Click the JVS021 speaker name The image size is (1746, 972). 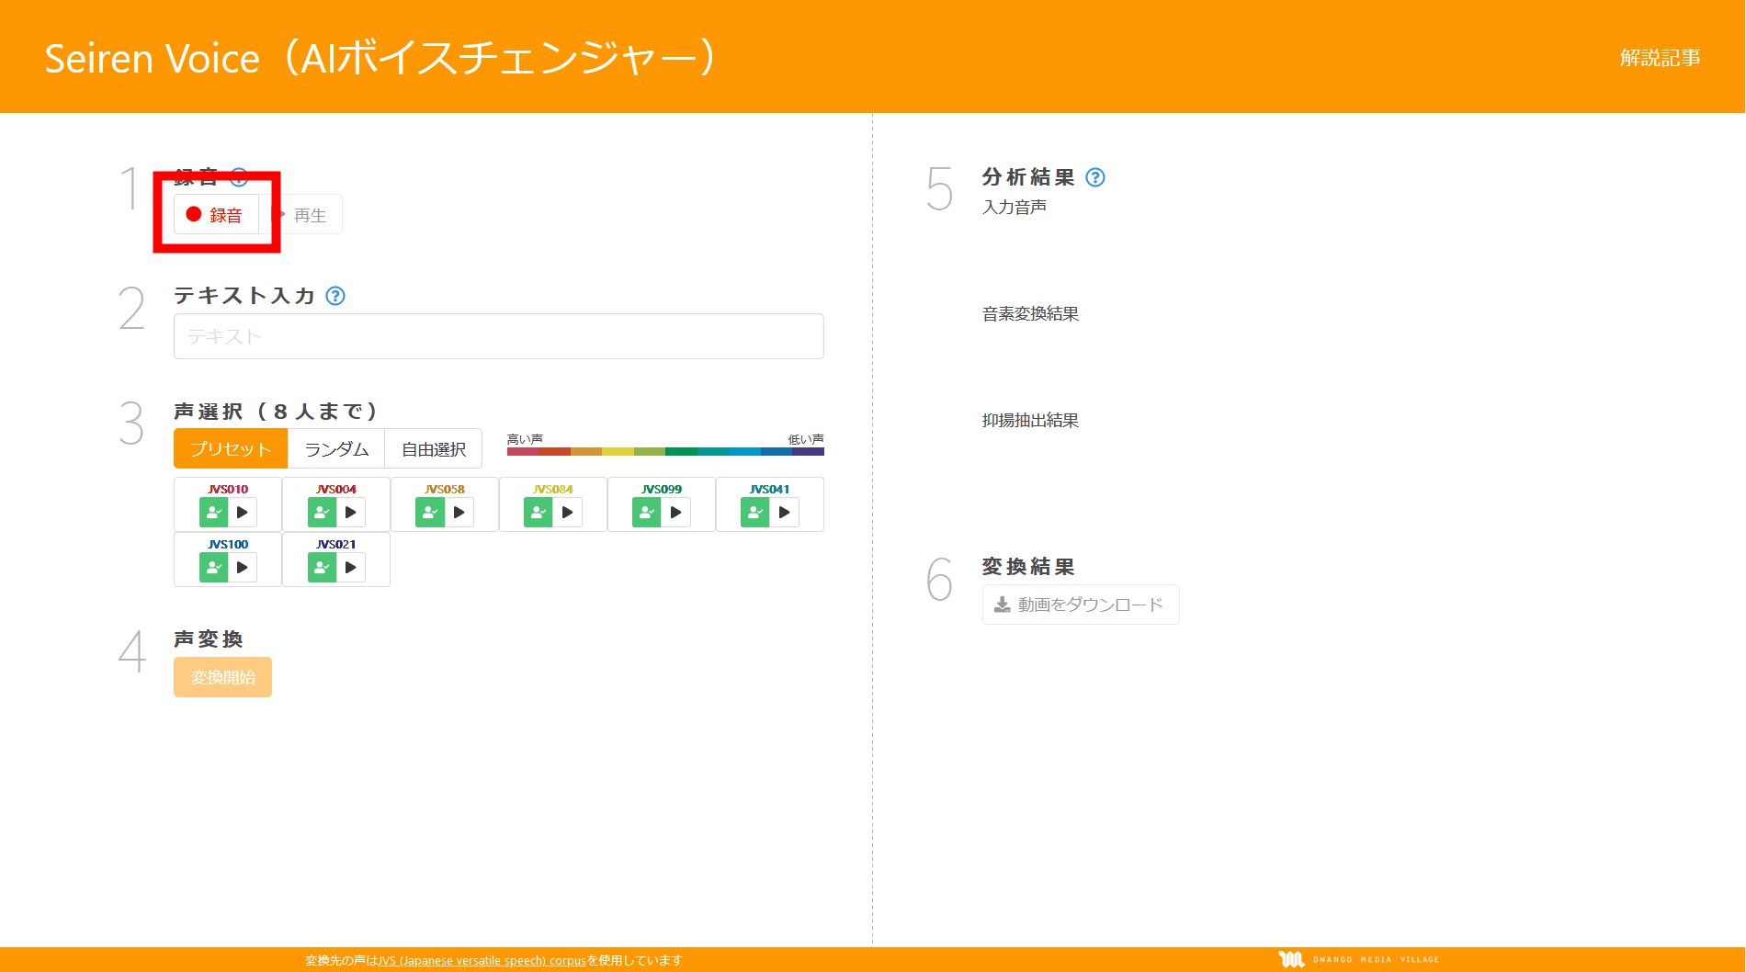(336, 544)
